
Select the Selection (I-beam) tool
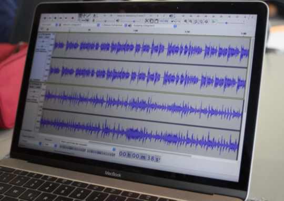click(x=80, y=16)
